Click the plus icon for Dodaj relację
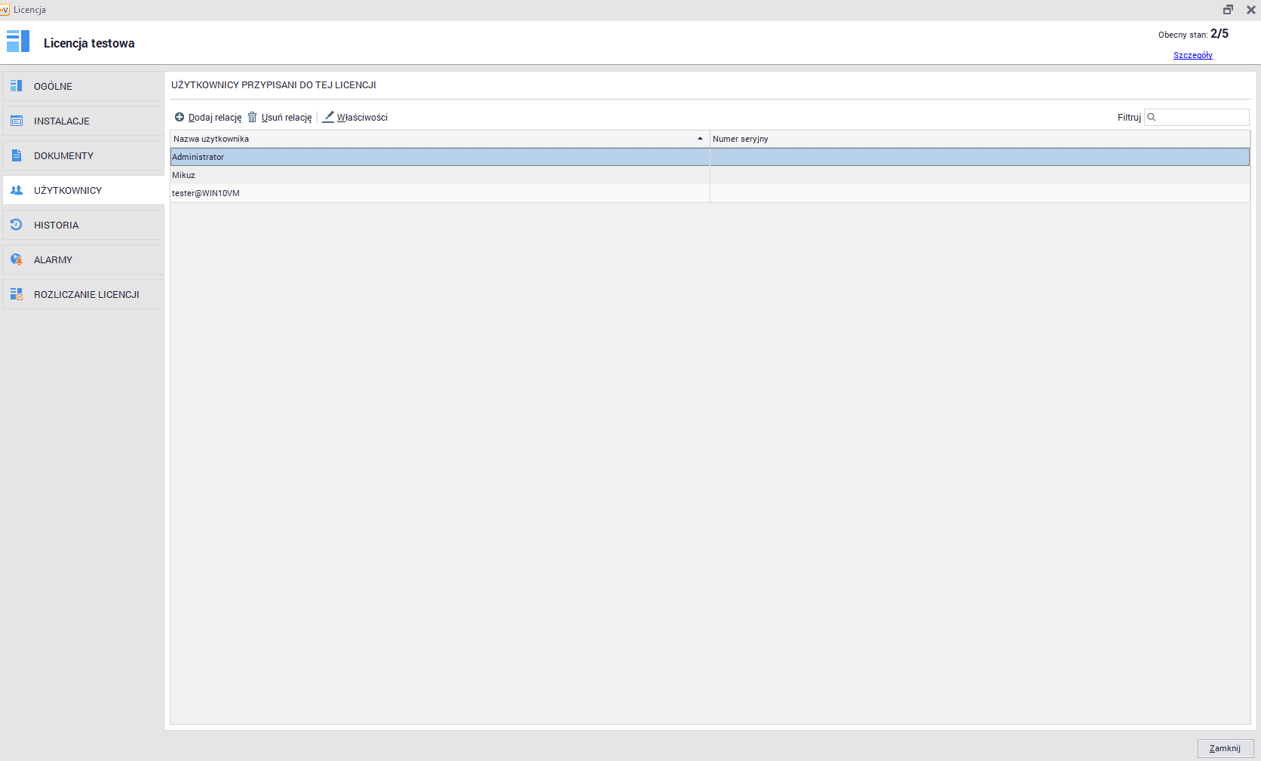This screenshot has height=761, width=1261. pos(179,117)
